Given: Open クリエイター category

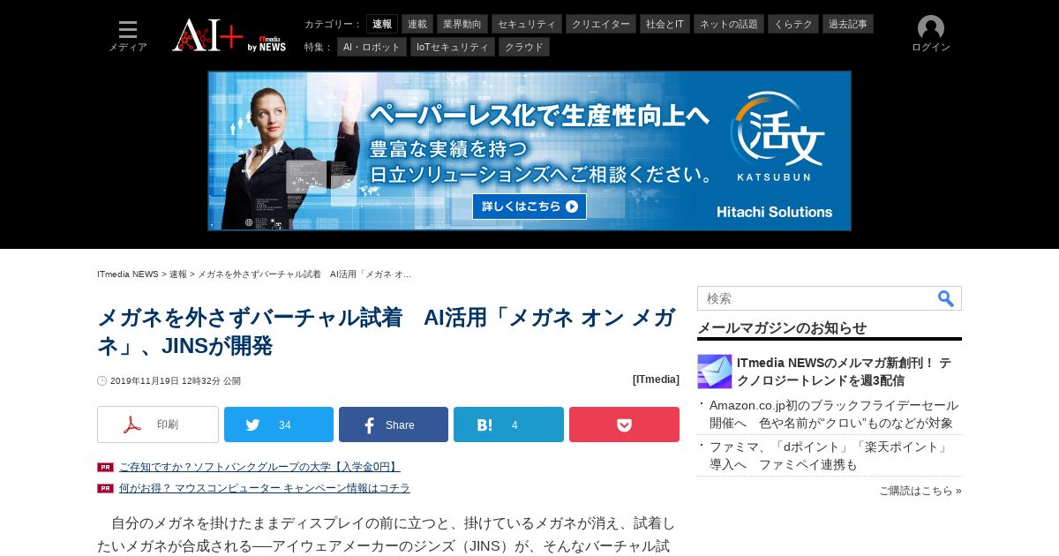Looking at the screenshot, I should (601, 24).
